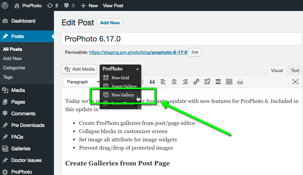Image resolution: width=303 pixels, height=175 pixels.
Task: Choose New Grid from ProPhoto menu
Action: pos(120,78)
